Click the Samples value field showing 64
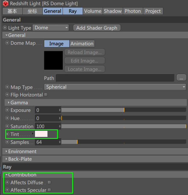188x195 pixels. 47,142
